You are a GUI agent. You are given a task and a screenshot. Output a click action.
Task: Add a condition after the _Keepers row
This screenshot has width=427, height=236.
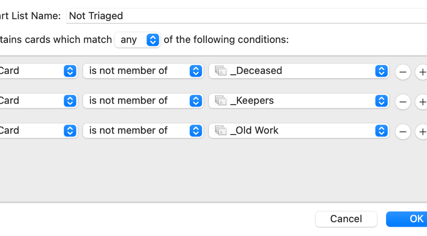click(422, 102)
